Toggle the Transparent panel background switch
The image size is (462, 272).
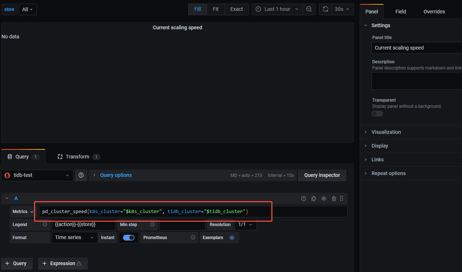click(x=377, y=114)
